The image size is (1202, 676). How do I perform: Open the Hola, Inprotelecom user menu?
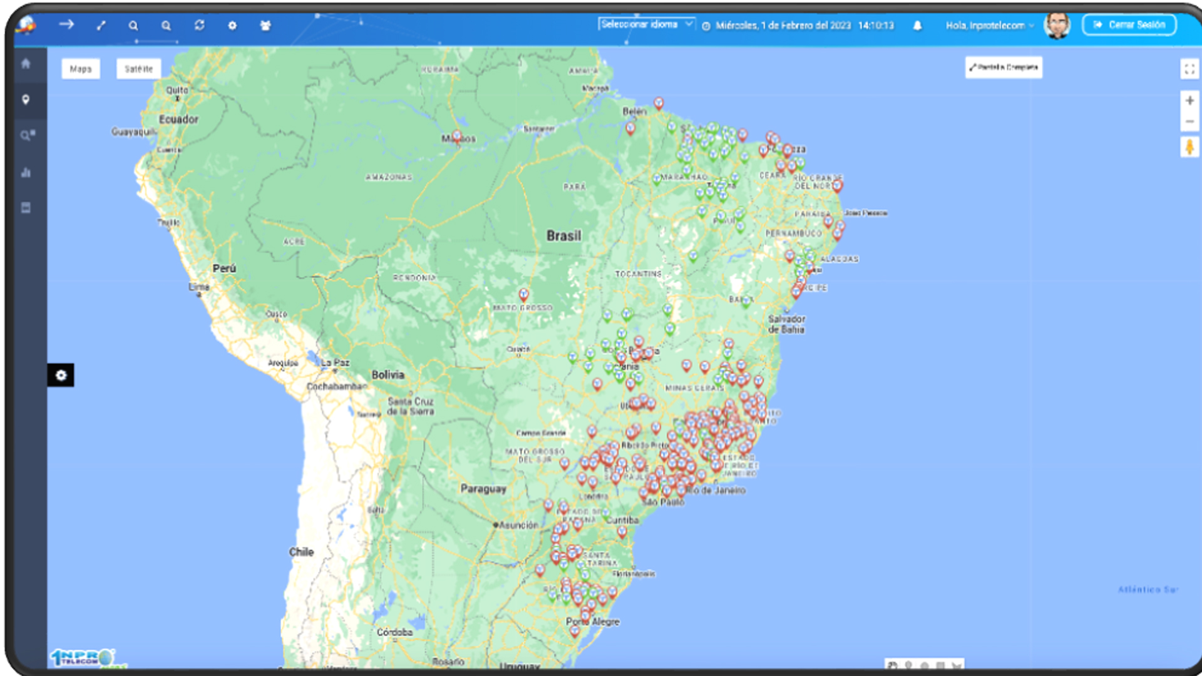click(990, 26)
